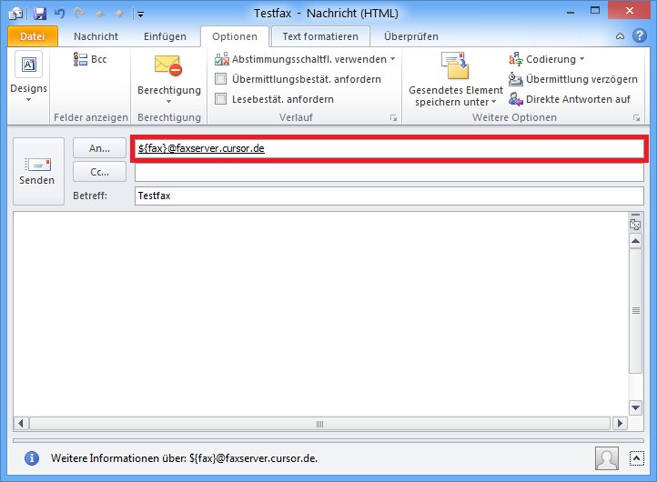Send the message with the Senden button
Image resolution: width=657 pixels, height=482 pixels.
click(38, 171)
